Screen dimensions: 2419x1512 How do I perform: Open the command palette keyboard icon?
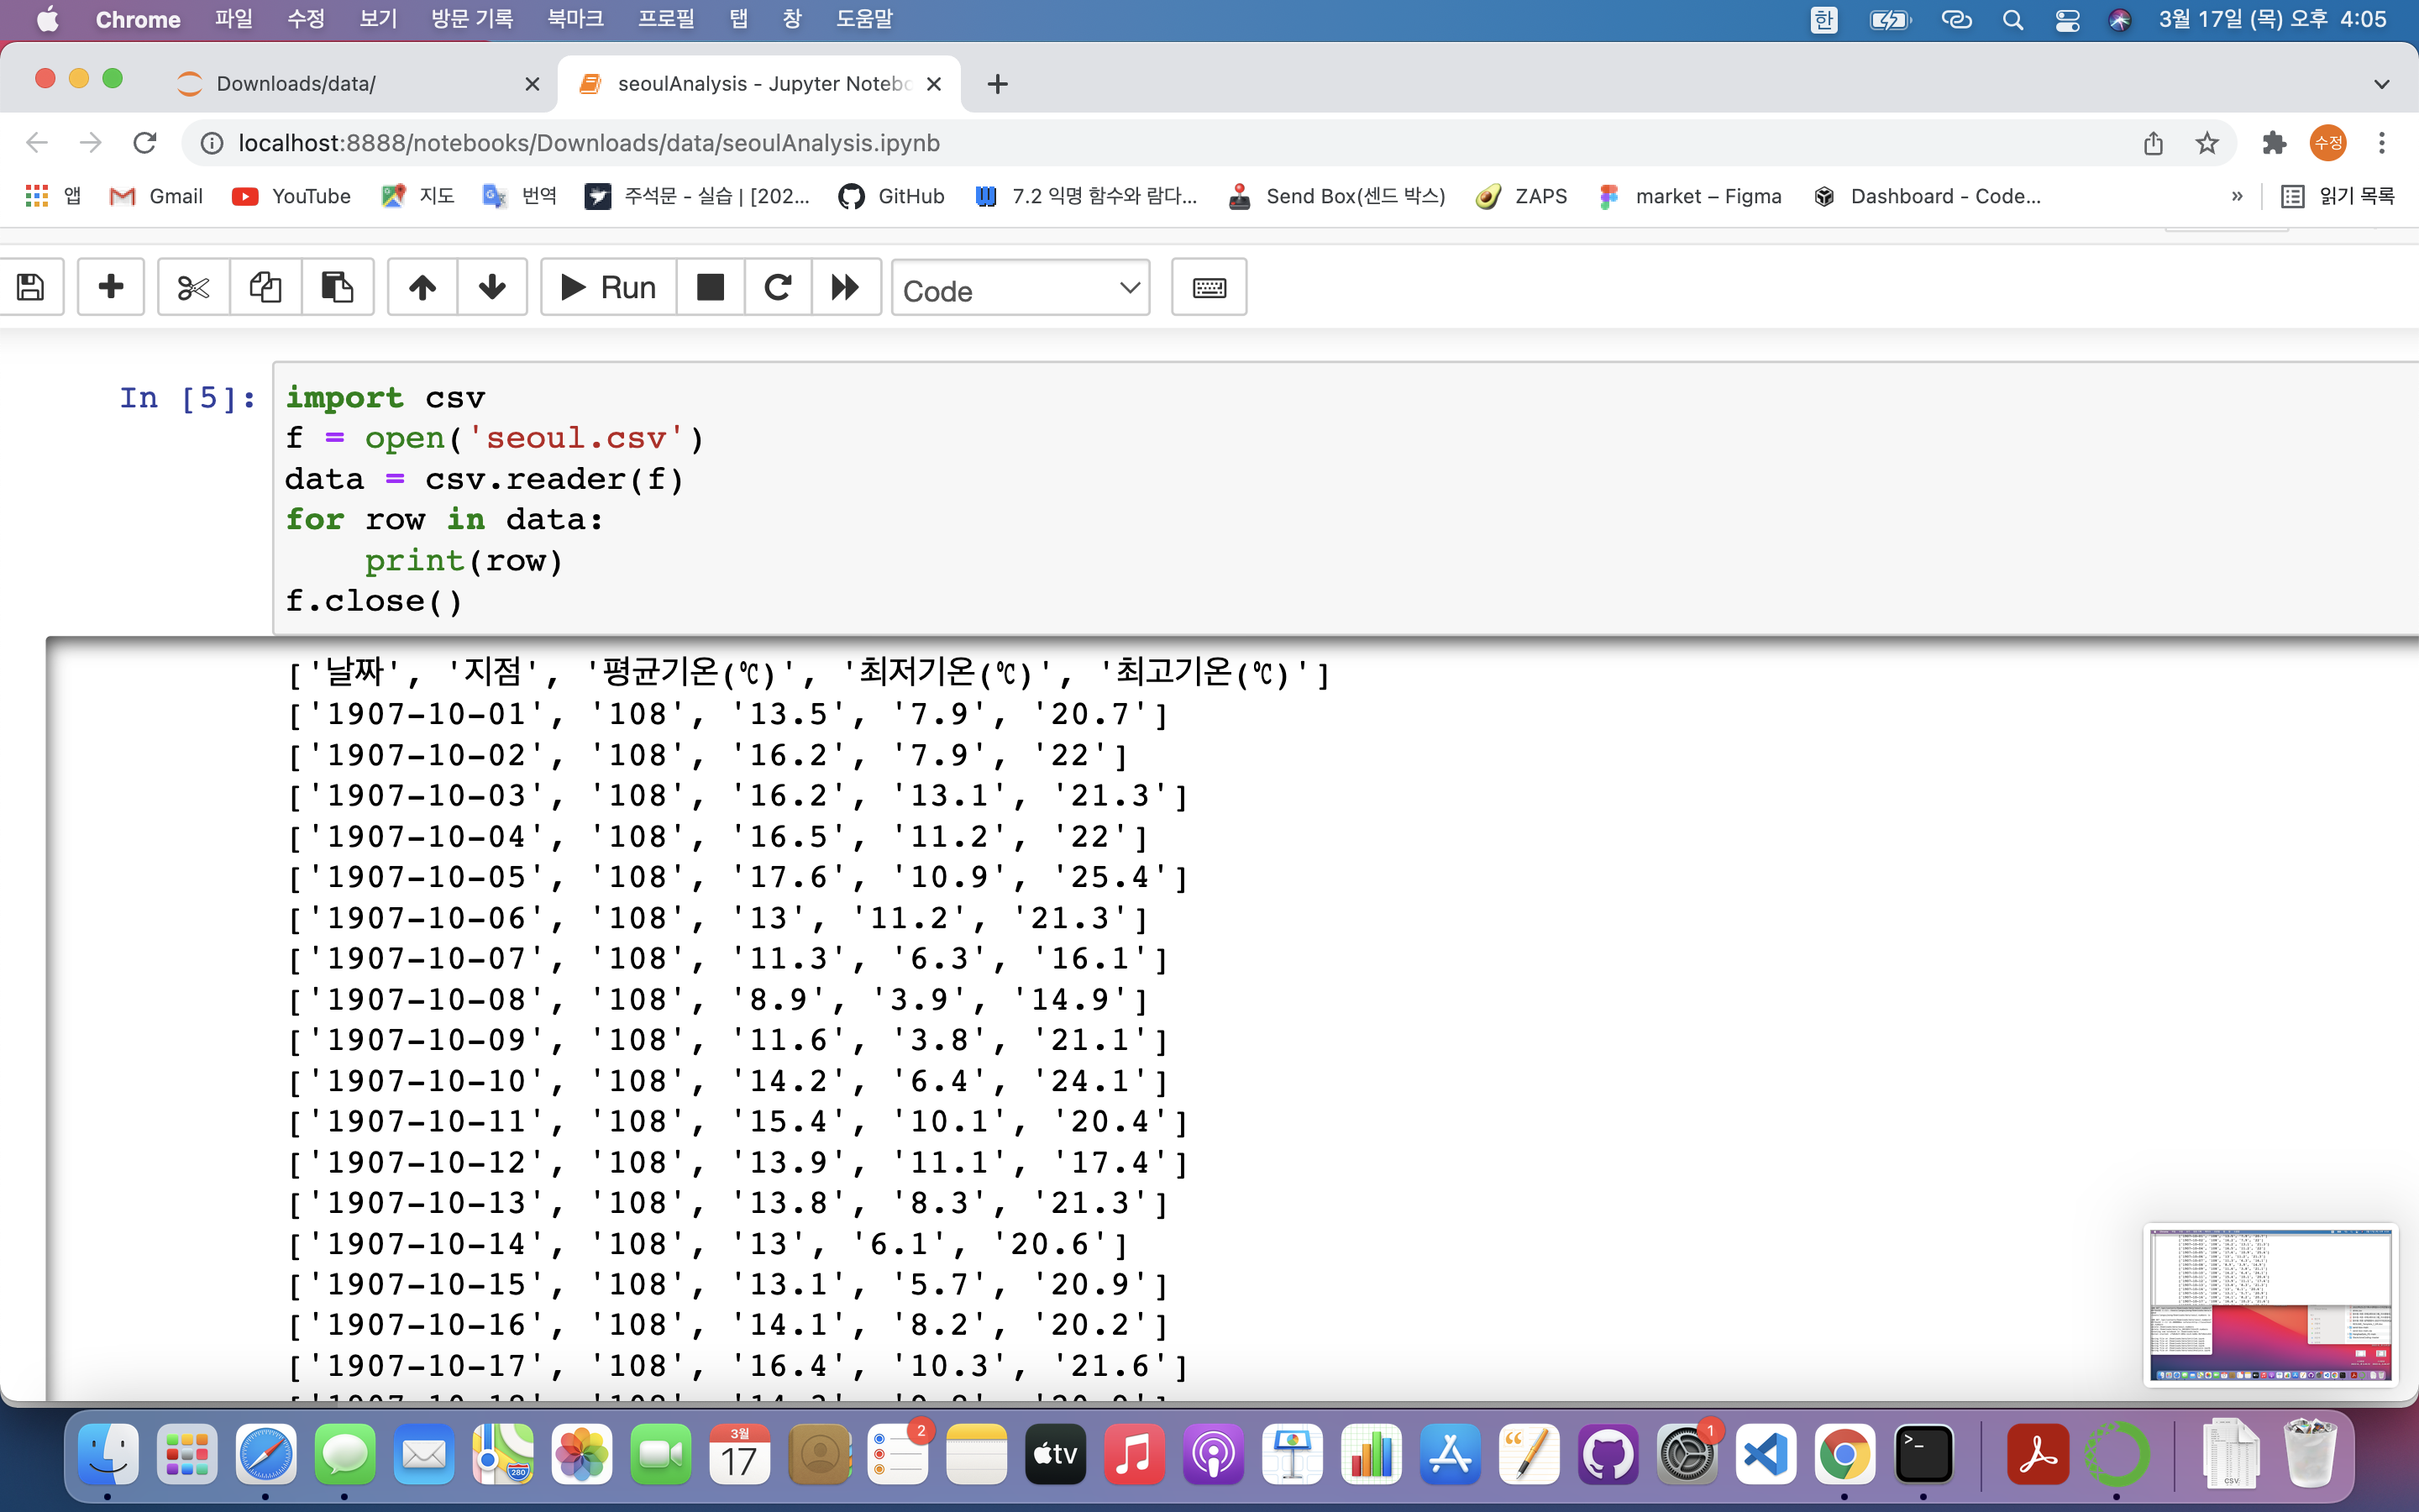(x=1209, y=288)
